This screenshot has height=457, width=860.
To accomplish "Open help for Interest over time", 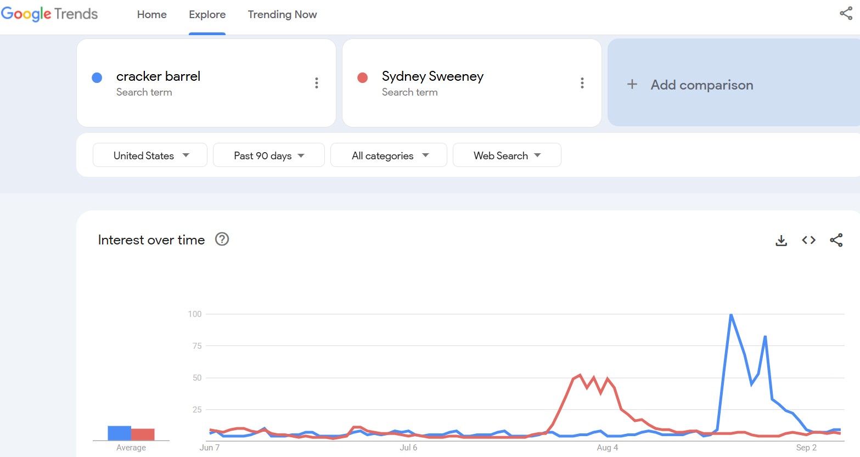I will click(222, 239).
